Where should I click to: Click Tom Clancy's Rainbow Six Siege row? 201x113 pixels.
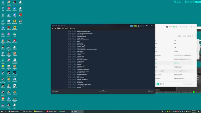pyautogui.click(x=85, y=33)
